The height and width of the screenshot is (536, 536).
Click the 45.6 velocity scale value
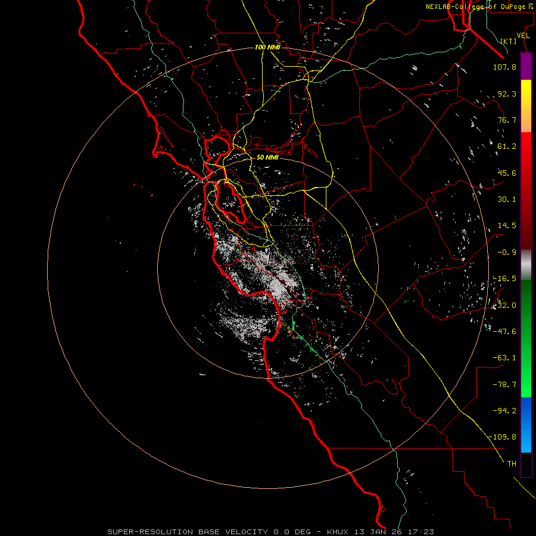tap(507, 173)
